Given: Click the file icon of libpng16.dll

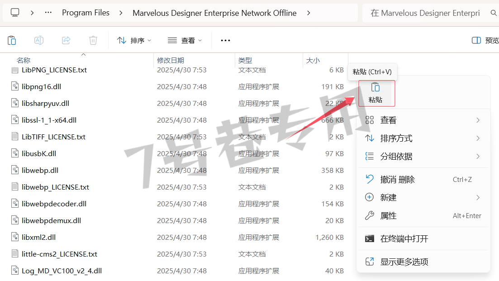Looking at the screenshot, I should tap(14, 86).
